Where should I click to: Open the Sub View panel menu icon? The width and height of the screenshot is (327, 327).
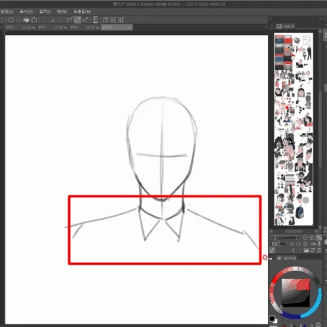[271, 26]
